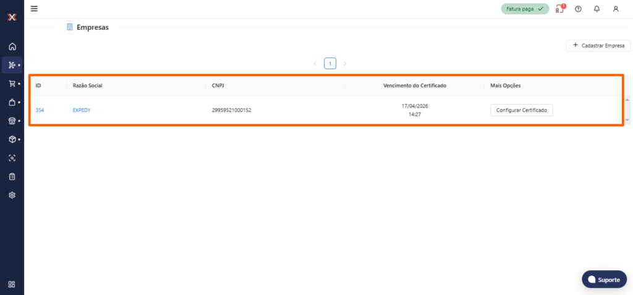Viewport: 633px width, 295px height.
Task: Click the Fatura paga status badge
Action: coord(524,9)
